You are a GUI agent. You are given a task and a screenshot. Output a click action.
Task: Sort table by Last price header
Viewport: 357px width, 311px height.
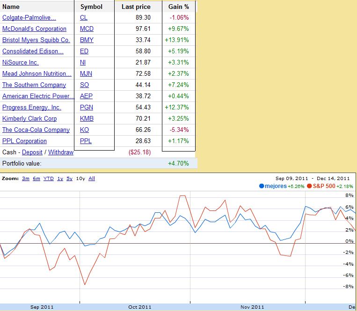point(136,7)
